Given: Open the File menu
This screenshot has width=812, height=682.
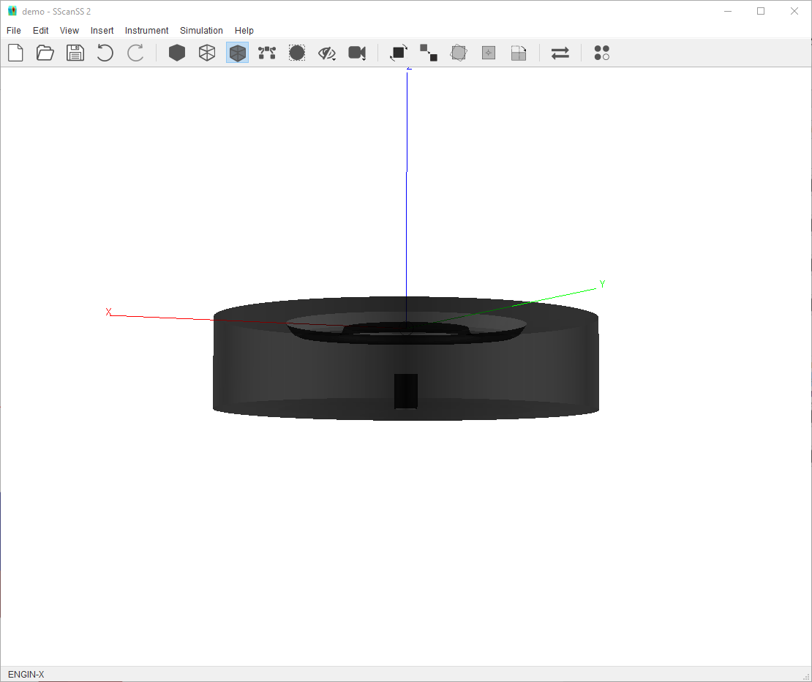Looking at the screenshot, I should pyautogui.click(x=14, y=31).
